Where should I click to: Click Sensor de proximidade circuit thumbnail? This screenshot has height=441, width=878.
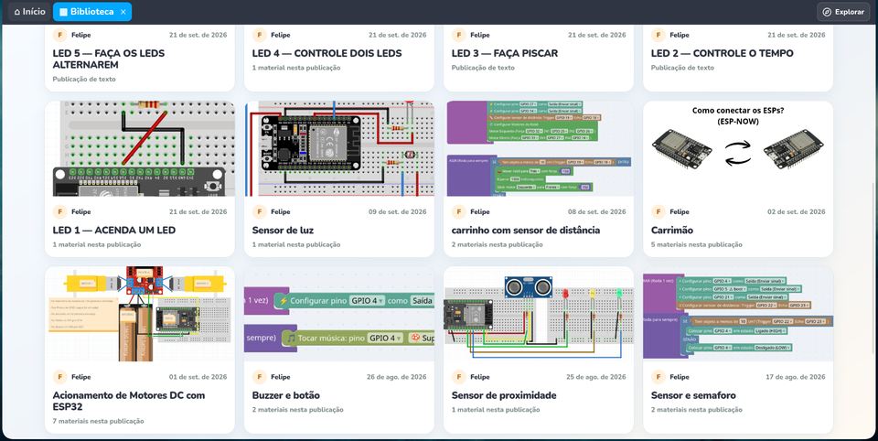pyautogui.click(x=539, y=314)
